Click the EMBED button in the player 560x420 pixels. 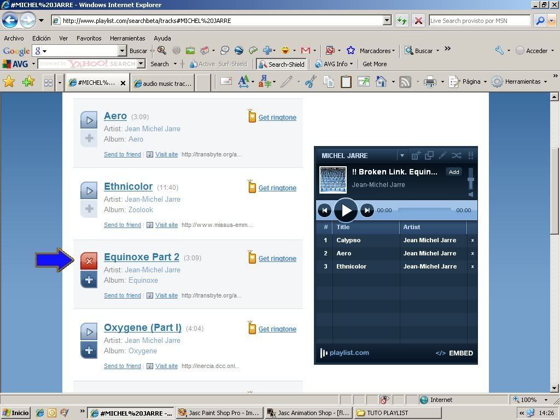point(454,353)
